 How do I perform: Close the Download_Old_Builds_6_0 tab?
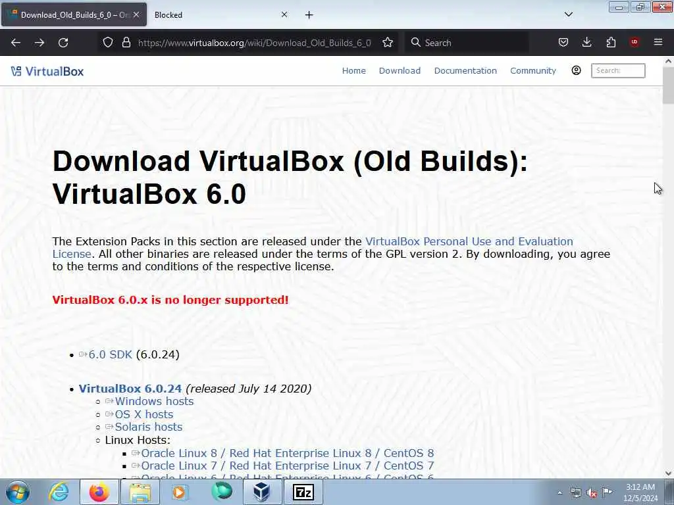[136, 14]
